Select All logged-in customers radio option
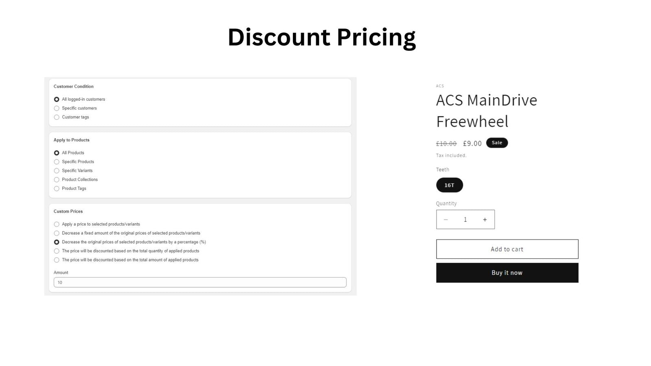 (57, 99)
